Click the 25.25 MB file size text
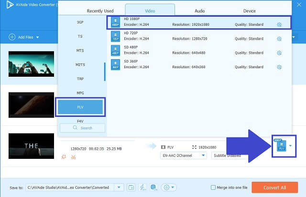This screenshot has height=197, width=306. pyautogui.click(x=114, y=149)
